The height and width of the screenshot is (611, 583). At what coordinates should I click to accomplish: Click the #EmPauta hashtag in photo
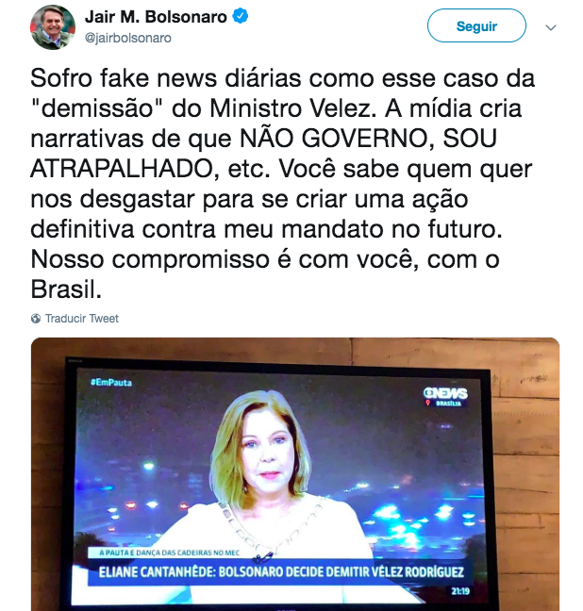[111, 382]
